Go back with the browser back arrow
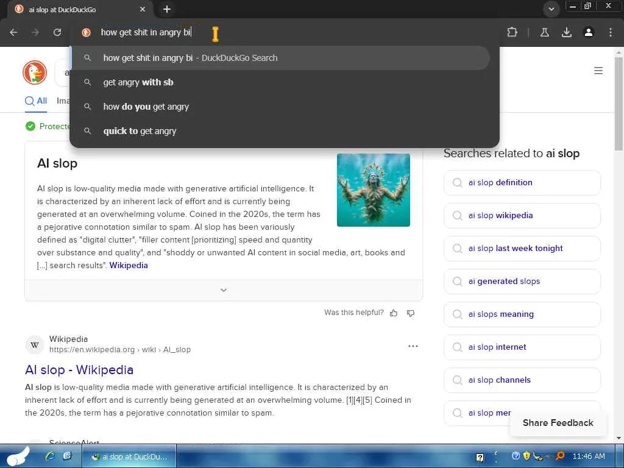Viewport: 624px width, 468px height. point(13,32)
